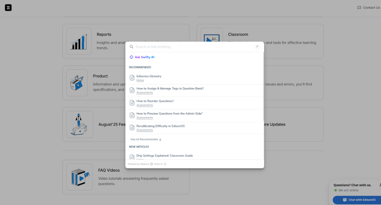Open the Classroom category card
381x205 pixels.
coord(260,41)
